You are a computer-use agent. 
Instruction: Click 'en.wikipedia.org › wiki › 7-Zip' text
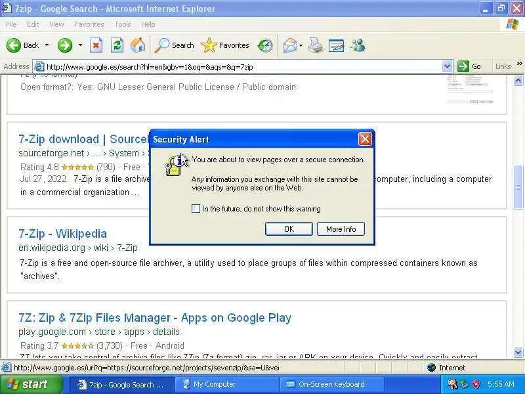[x=78, y=248]
